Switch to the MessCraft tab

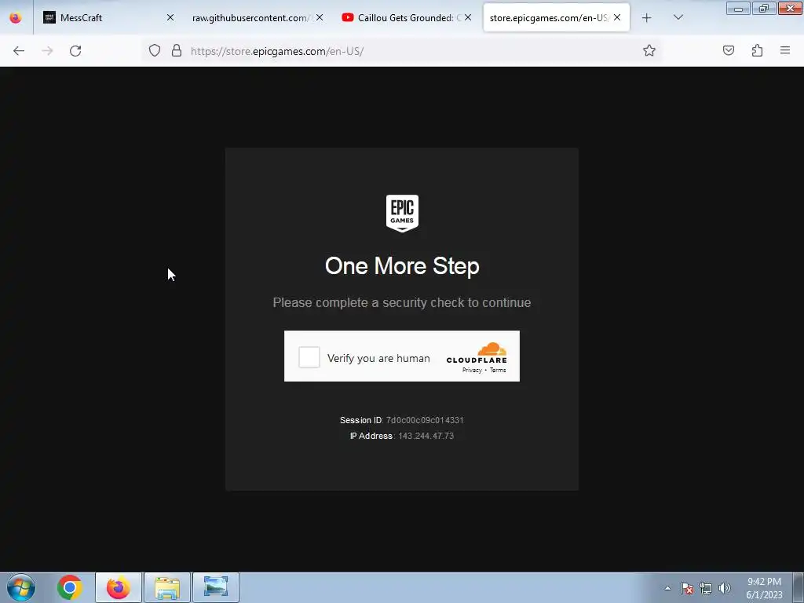tap(108, 18)
